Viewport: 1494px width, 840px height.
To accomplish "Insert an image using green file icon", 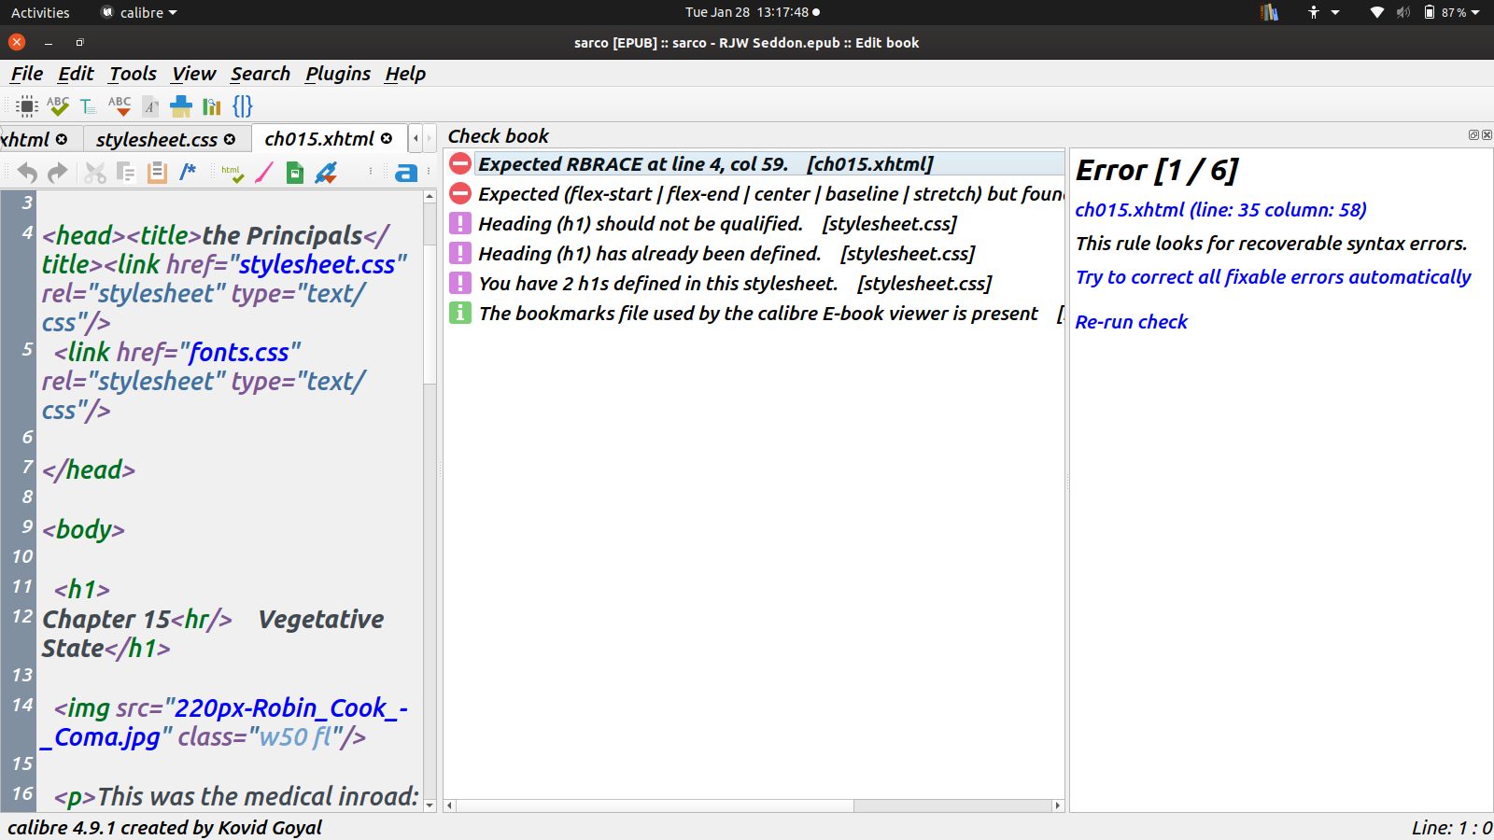I will click(x=295, y=173).
